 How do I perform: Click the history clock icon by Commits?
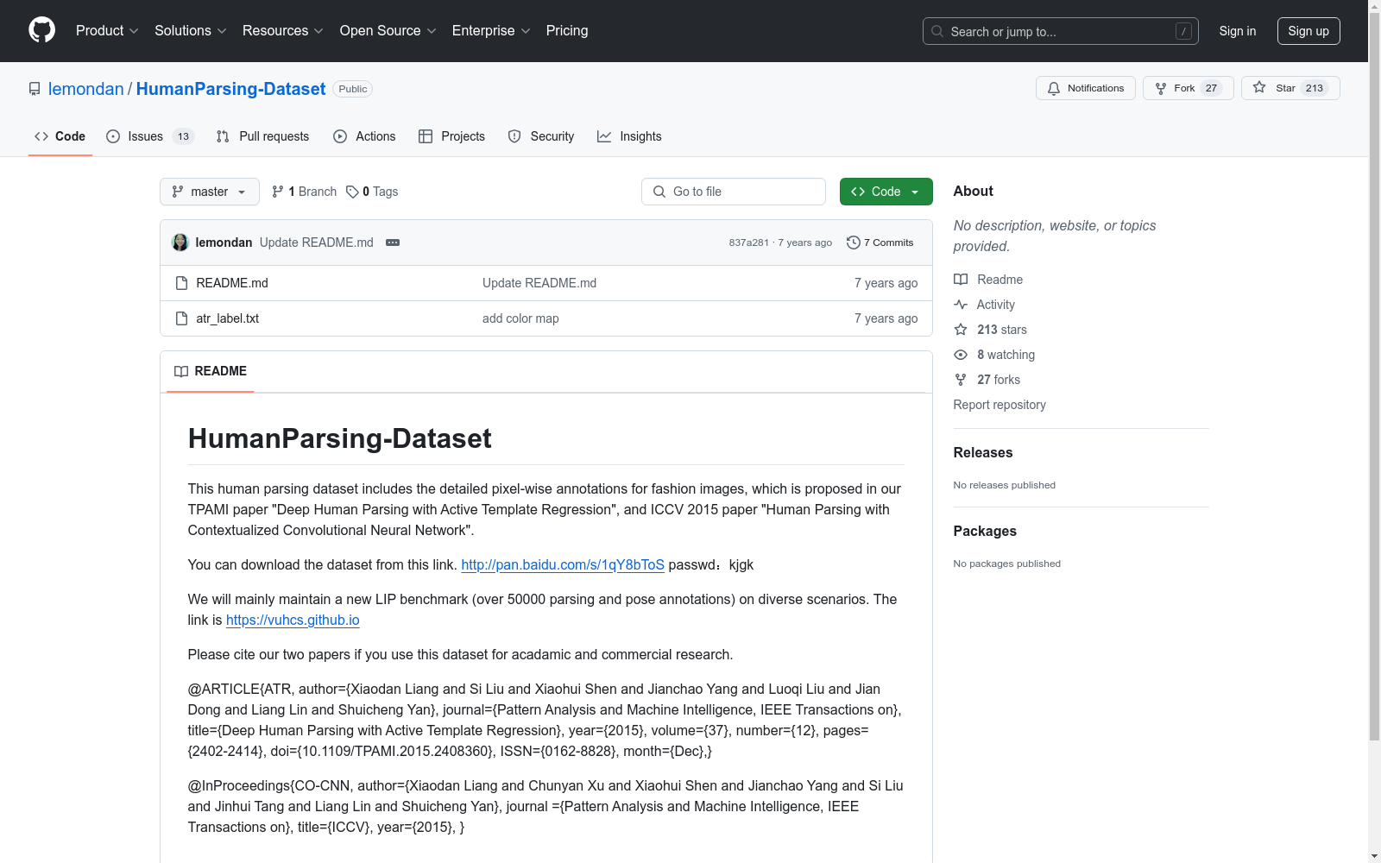pyautogui.click(x=854, y=243)
